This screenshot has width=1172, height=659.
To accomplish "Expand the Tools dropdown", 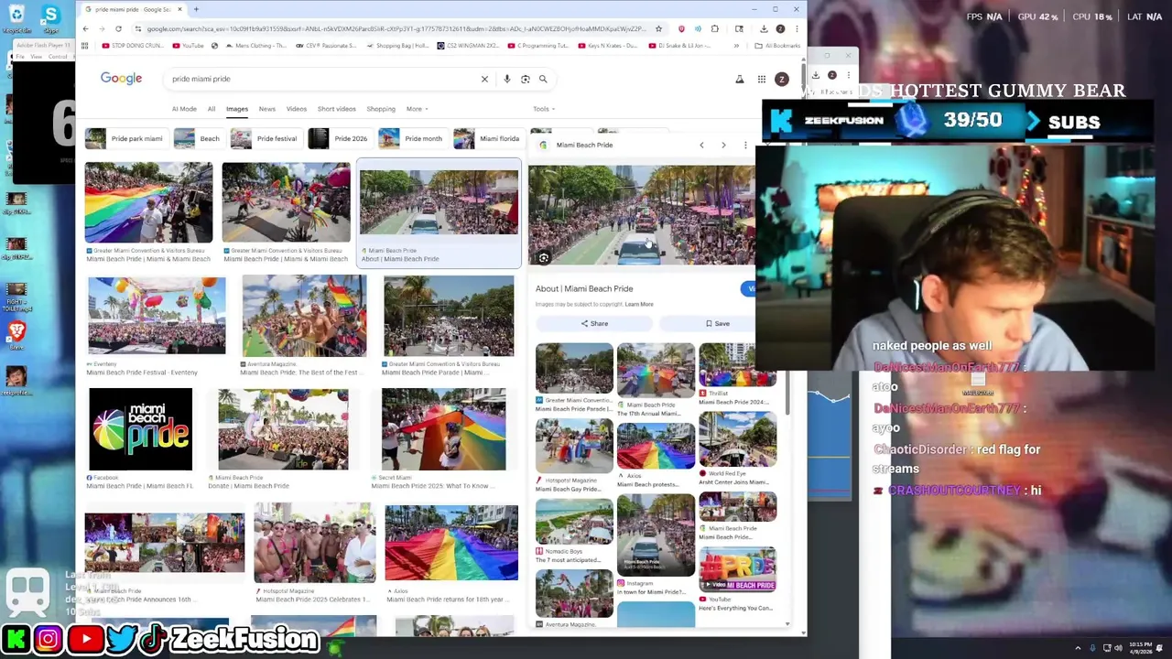I will click(544, 109).
